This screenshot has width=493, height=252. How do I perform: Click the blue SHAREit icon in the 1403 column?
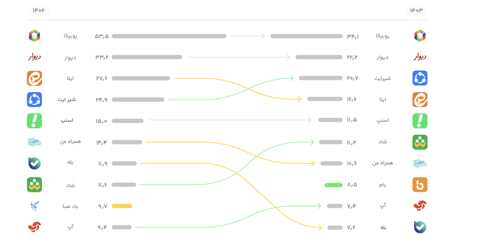click(420, 78)
